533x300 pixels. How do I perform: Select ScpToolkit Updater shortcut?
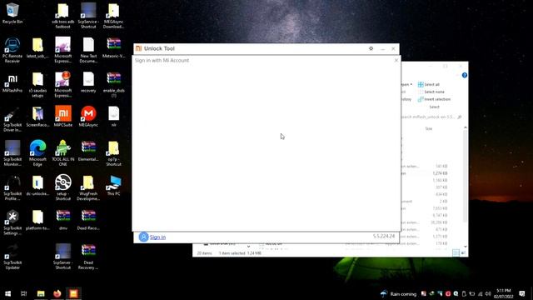pyautogui.click(x=12, y=257)
